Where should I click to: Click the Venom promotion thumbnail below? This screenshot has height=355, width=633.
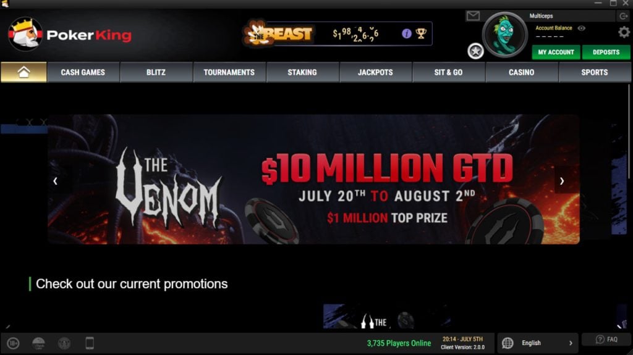click(x=388, y=317)
